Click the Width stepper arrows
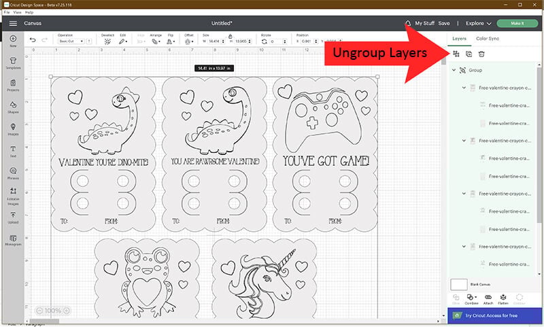Image resolution: width=544 pixels, height=327 pixels. coord(223,41)
